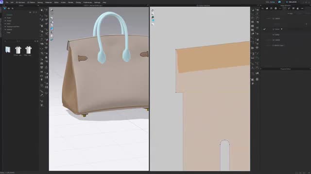311x174 pixels.
Task: Open the dropdown arrow on the checked Object Browser row
Action: coord(282,29)
